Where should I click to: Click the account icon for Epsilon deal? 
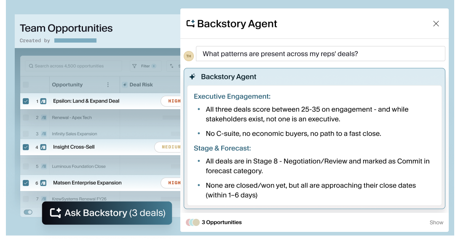click(43, 101)
